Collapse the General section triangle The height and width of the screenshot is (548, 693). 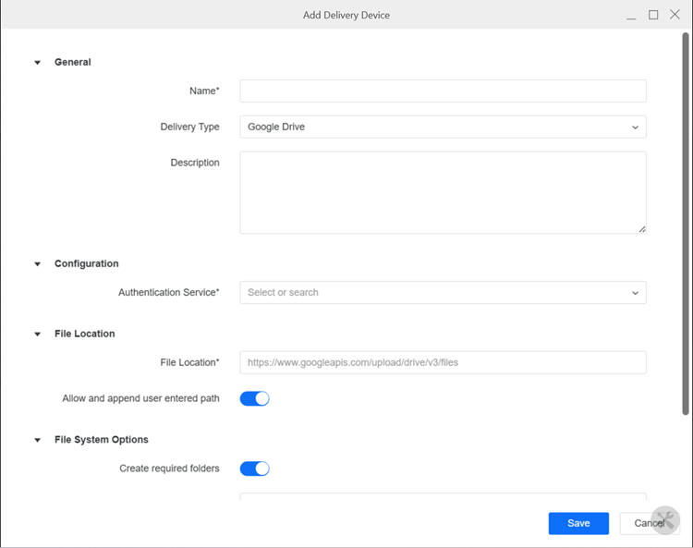click(x=38, y=63)
